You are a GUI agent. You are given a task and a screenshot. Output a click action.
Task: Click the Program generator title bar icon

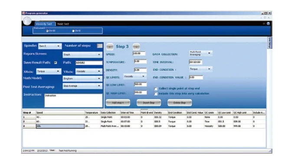click(23, 13)
